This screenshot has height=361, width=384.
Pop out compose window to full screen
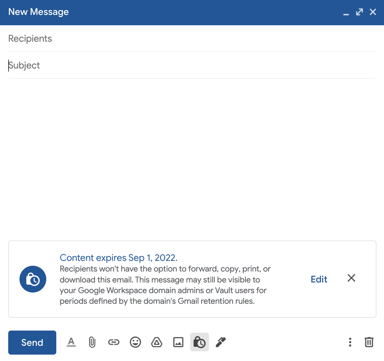359,12
